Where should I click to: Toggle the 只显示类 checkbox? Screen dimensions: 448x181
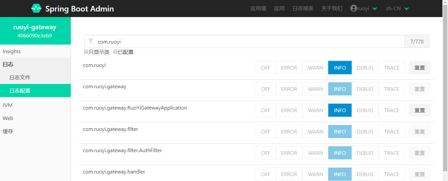(x=86, y=52)
